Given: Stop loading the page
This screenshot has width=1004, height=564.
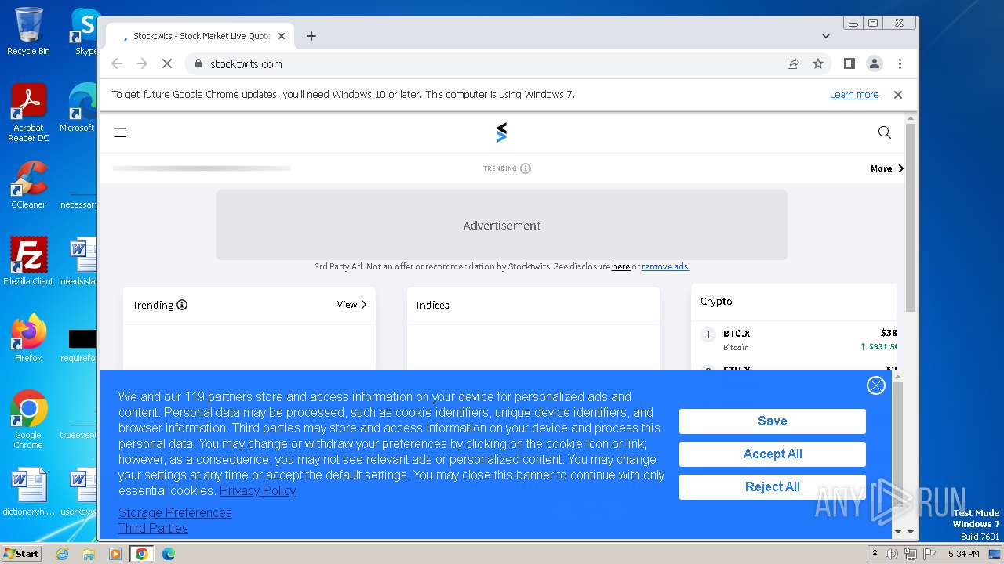Looking at the screenshot, I should click(x=167, y=64).
